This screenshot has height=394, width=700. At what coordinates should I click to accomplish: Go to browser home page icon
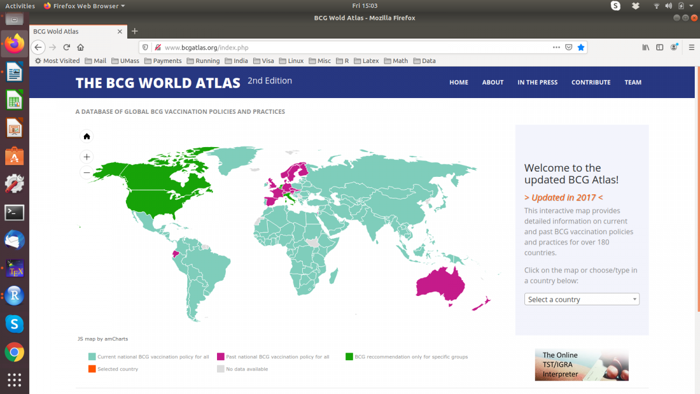[80, 47]
